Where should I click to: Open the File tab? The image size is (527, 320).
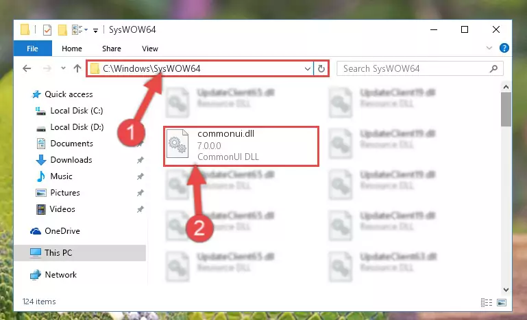pos(33,49)
